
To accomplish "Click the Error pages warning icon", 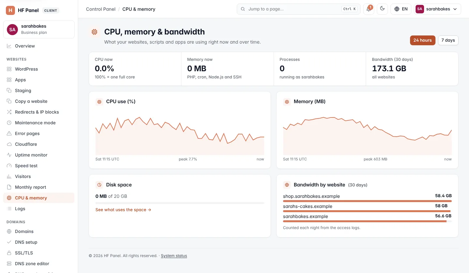I will pyautogui.click(x=9, y=133).
